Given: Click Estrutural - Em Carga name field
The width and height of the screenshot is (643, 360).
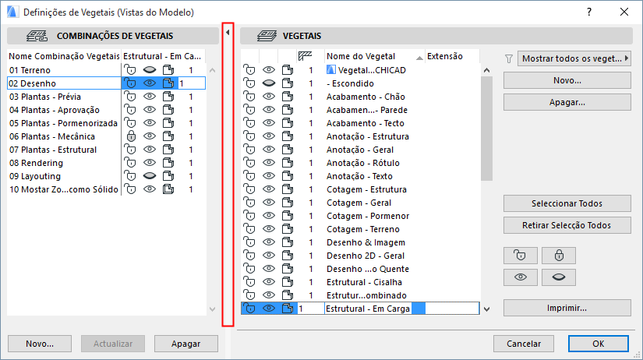Looking at the screenshot, I should (368, 309).
